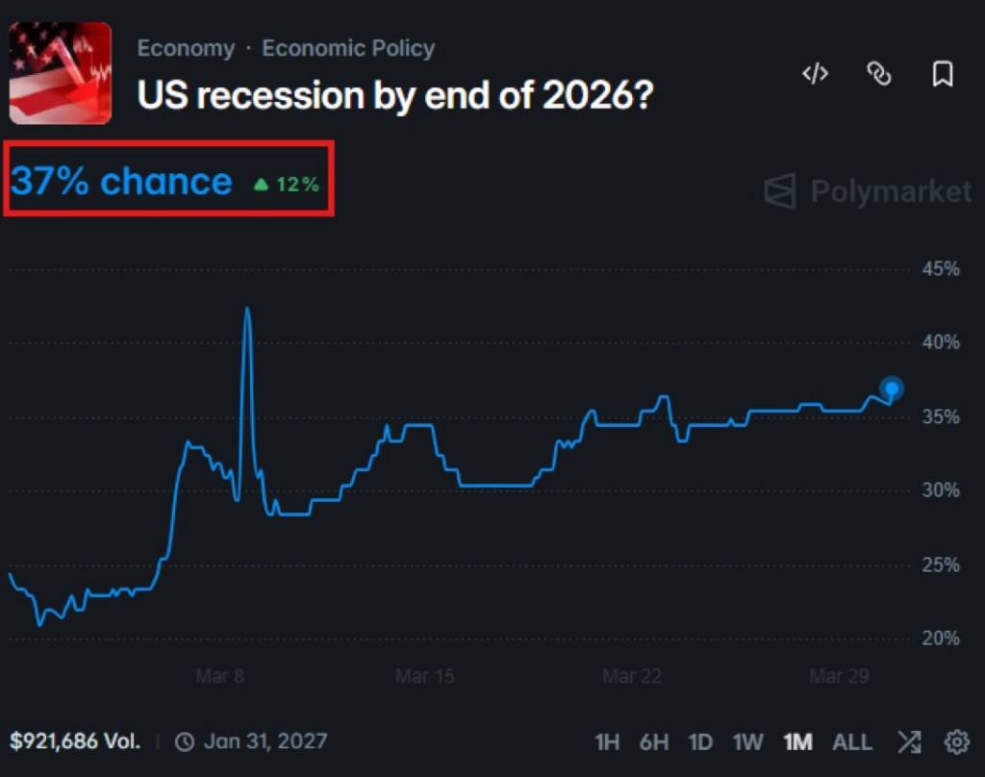Click the current price dot on chart
The height and width of the screenshot is (777, 985).
[892, 388]
